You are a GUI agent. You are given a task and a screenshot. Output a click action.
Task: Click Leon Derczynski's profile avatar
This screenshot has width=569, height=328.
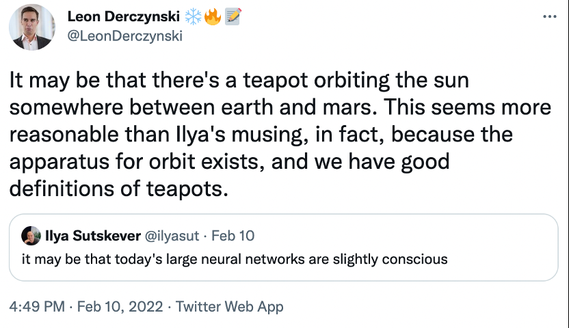(32, 27)
